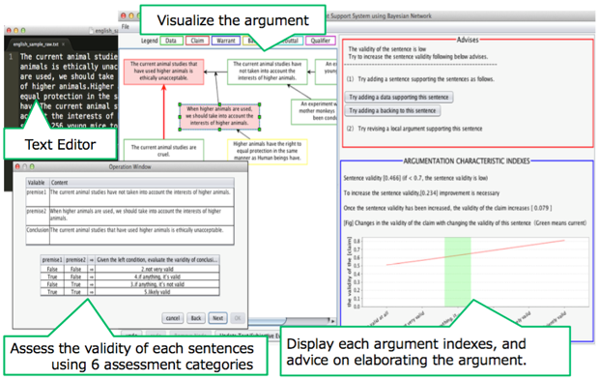
Task: Select the english_sample_raw.txt editor tab
Action: pyautogui.click(x=38, y=44)
